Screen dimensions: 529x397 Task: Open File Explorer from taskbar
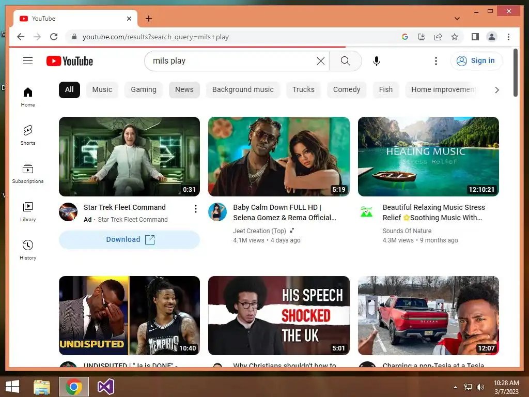(x=42, y=387)
